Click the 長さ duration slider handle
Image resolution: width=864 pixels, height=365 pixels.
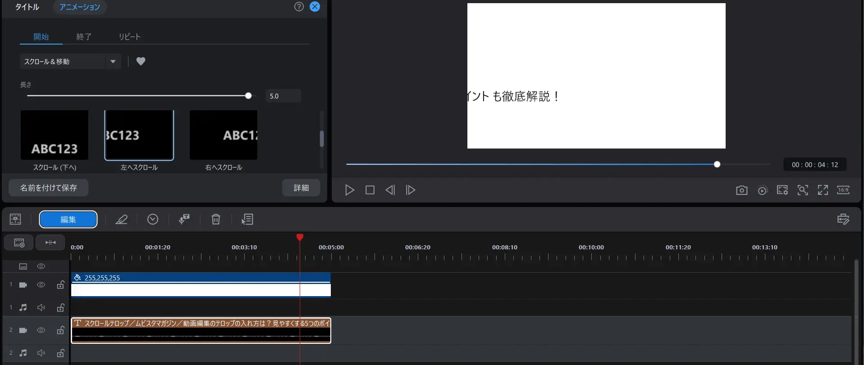point(248,96)
